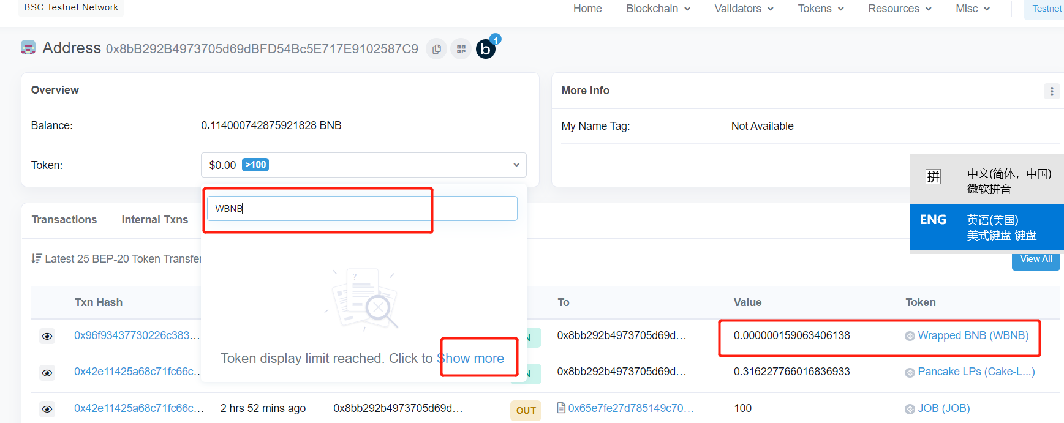Open recipient address 0x65e7fe27d785149c70
This screenshot has width=1064, height=423.
[631, 408]
